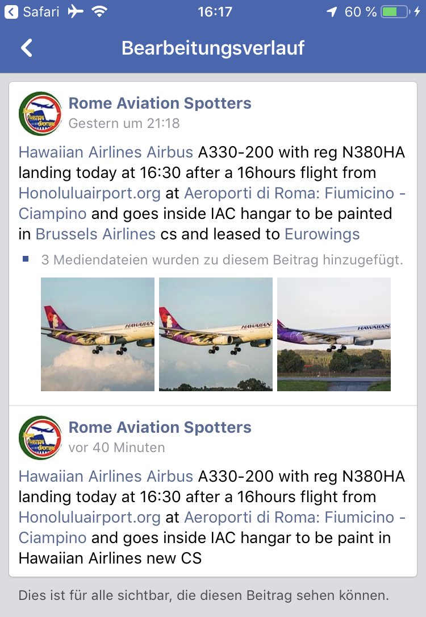This screenshot has height=617, width=426.
Task: Open Rome Aviation Spotters name in second post
Action: click(x=160, y=427)
